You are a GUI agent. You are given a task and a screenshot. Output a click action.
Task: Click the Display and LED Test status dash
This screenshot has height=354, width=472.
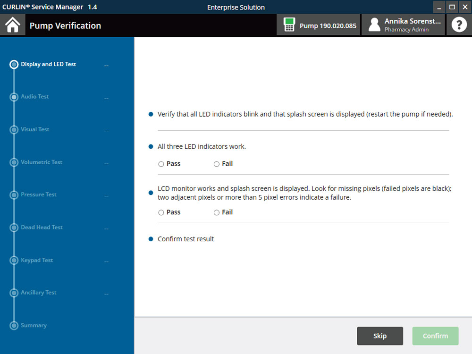106,66
